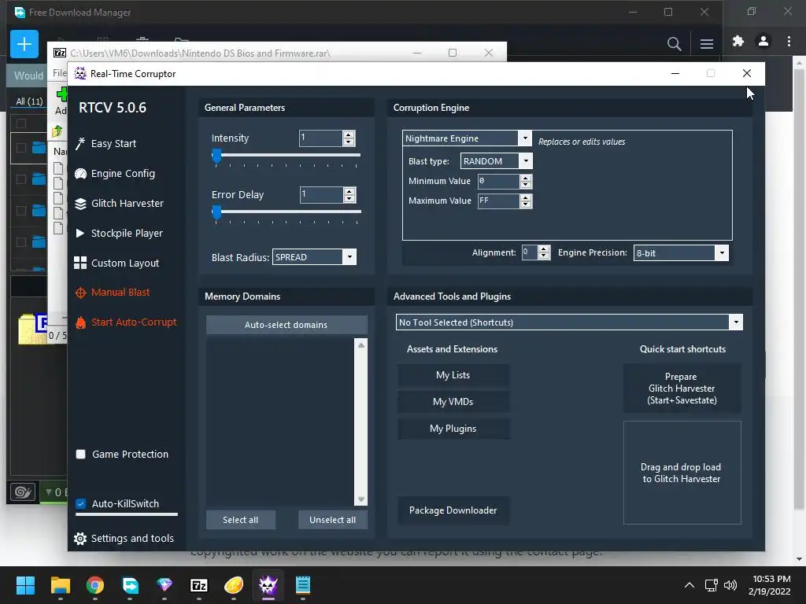806x604 pixels.
Task: Open File Explorer from taskbar
Action: coord(60,585)
